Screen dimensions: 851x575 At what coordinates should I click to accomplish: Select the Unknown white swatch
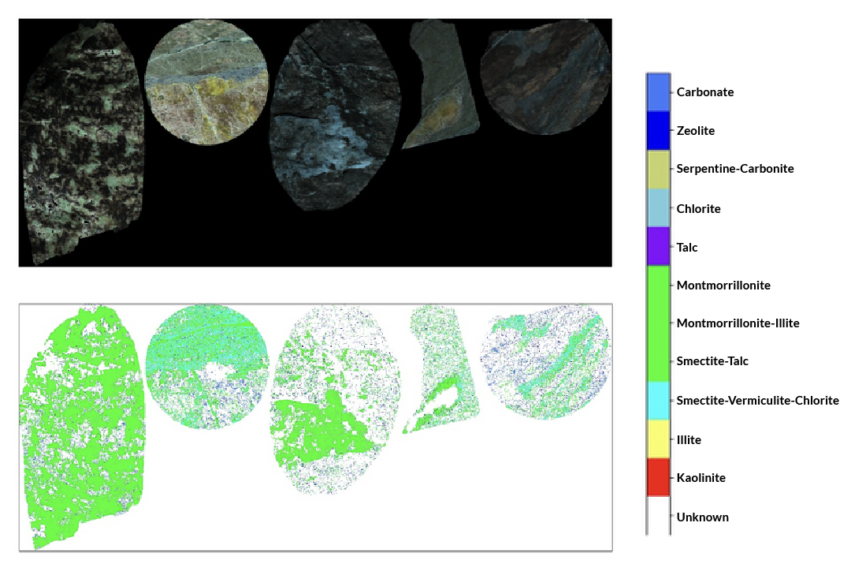(658, 517)
